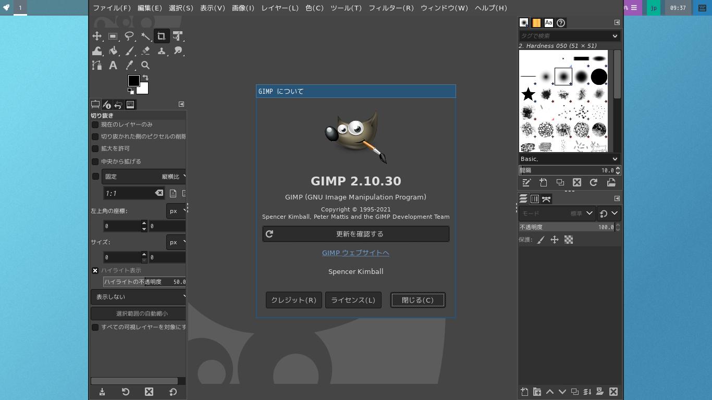Screen dimensions: 712x400
Task: Open the 'ファイル(F)' menu
Action: [112, 8]
